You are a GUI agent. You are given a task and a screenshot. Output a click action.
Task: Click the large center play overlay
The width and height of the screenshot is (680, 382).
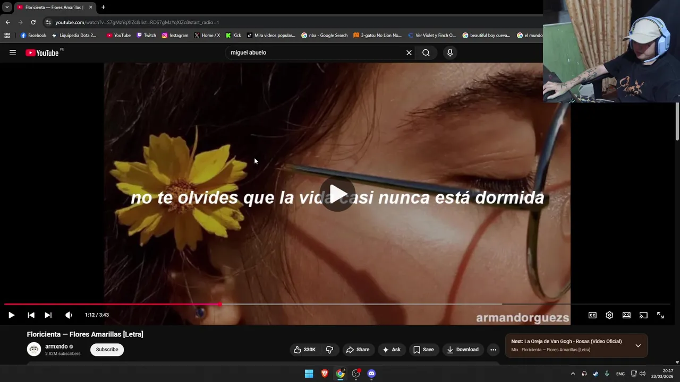(x=338, y=194)
